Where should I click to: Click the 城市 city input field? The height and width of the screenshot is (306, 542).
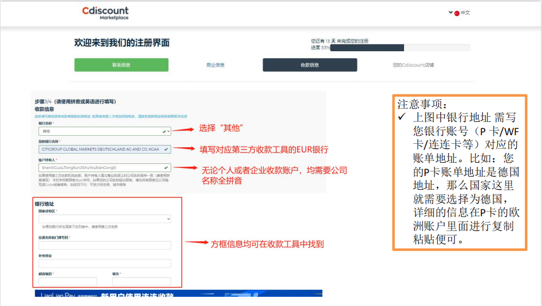(141, 281)
